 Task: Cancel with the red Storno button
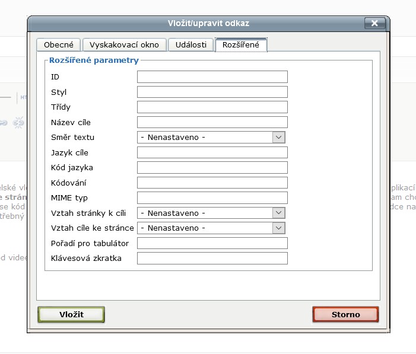coord(345,314)
